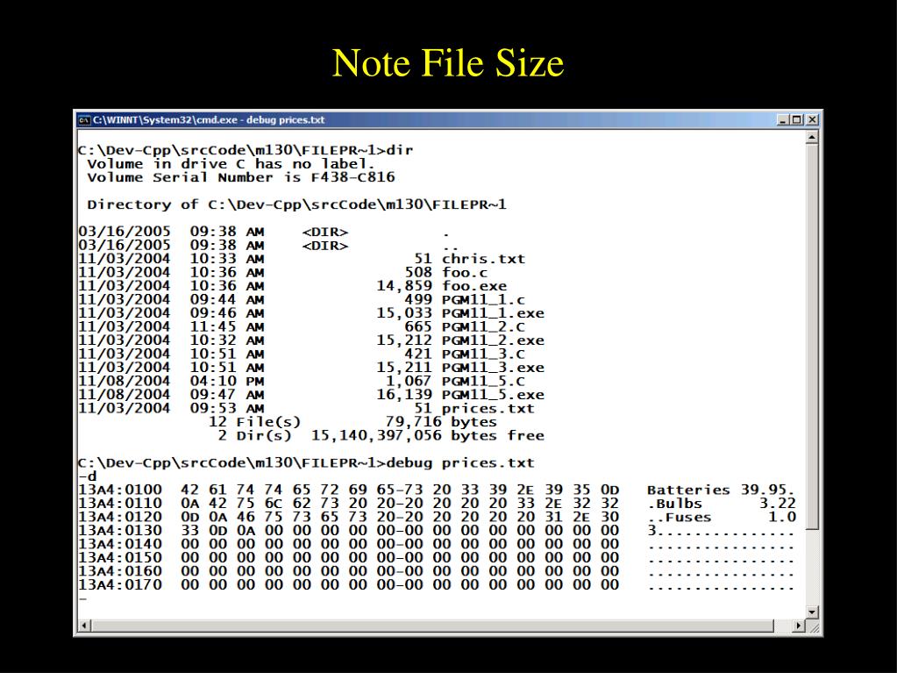Select the file name foo.exe
897x673 pixels.
point(474,286)
